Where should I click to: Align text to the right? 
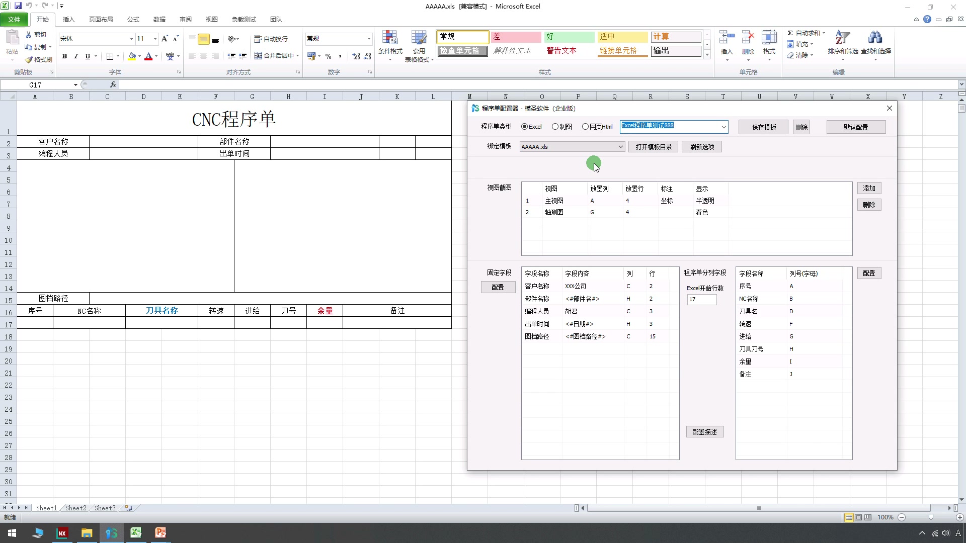(x=215, y=56)
